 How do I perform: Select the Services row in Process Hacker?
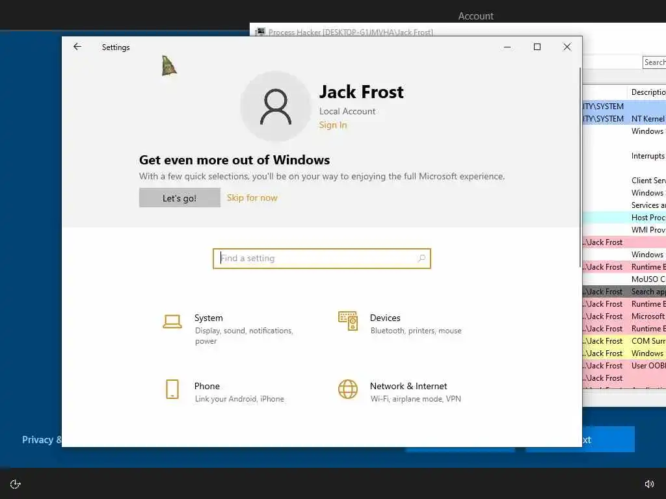tap(624, 205)
